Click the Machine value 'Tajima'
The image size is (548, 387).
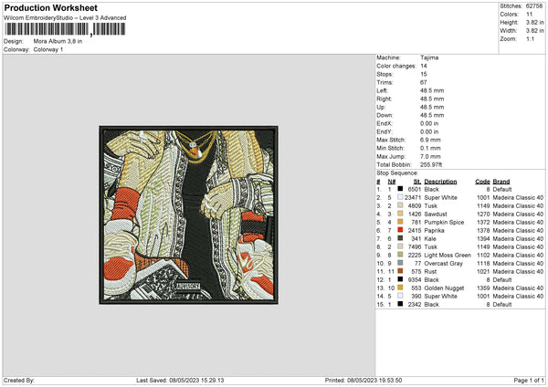click(x=429, y=58)
